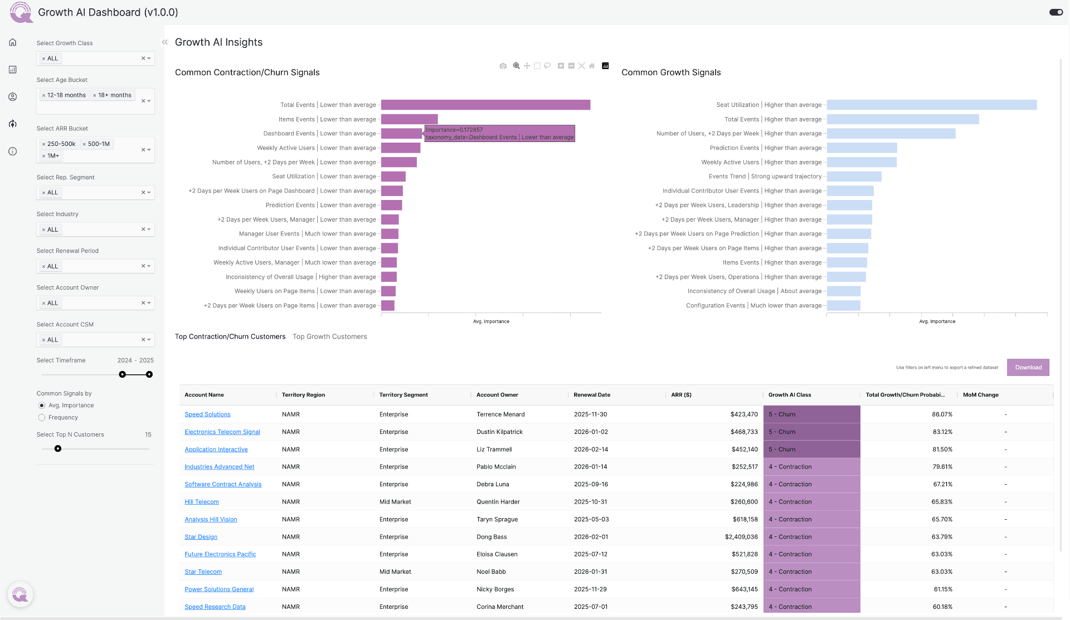
Task: Open the Star Design account link
Action: (201, 537)
